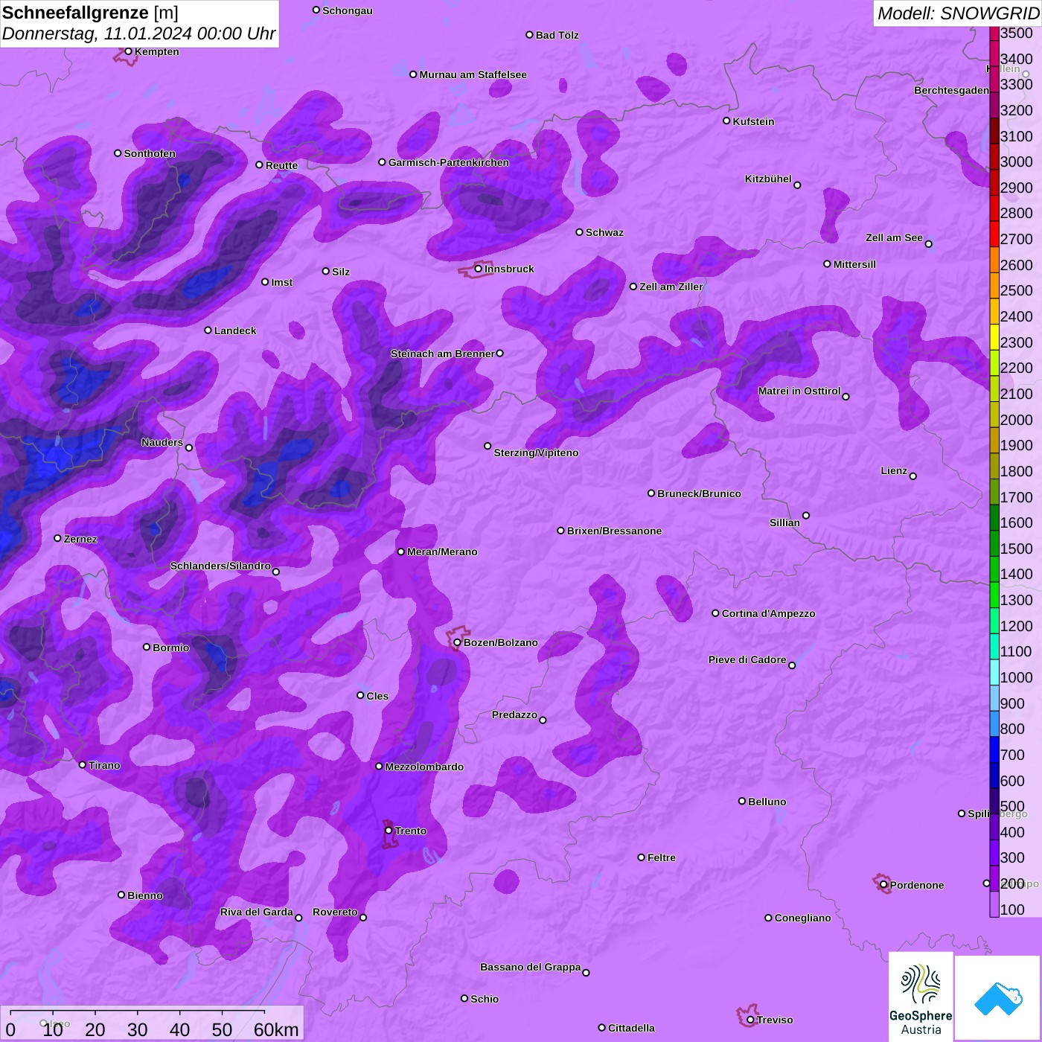Viewport: 1042px width, 1042px height.
Task: Select the orange 2500 legend color
Action: pyautogui.click(x=994, y=285)
